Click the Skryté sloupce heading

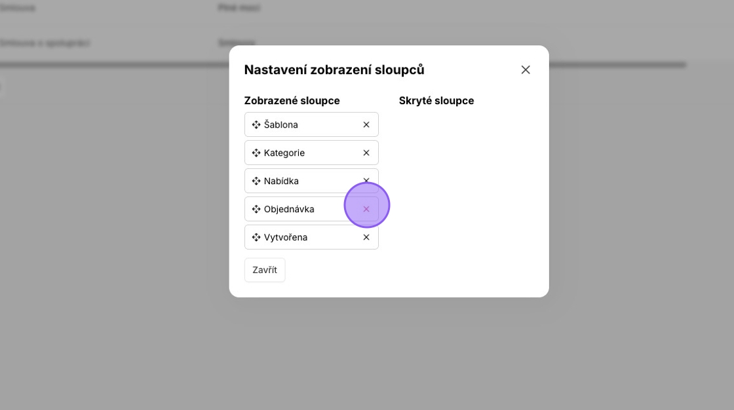(436, 101)
